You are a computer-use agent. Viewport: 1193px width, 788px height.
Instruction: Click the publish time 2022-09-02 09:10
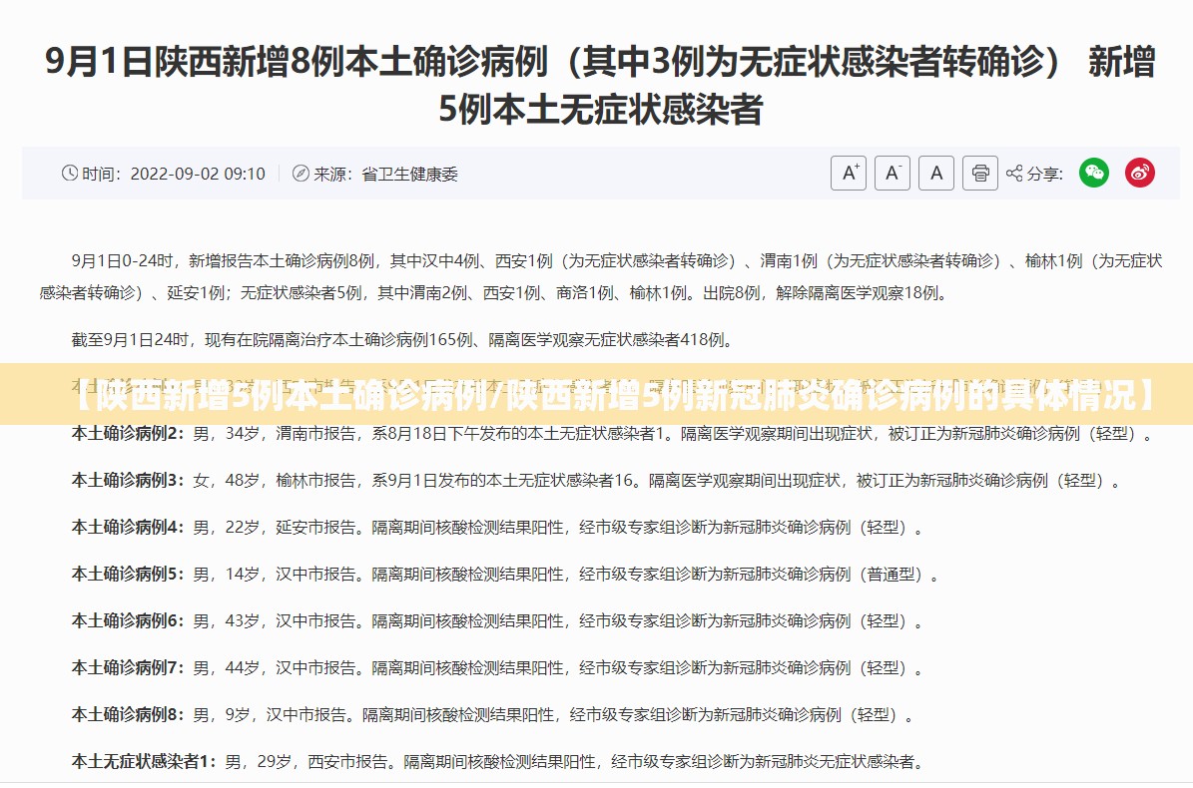pyautogui.click(x=198, y=174)
